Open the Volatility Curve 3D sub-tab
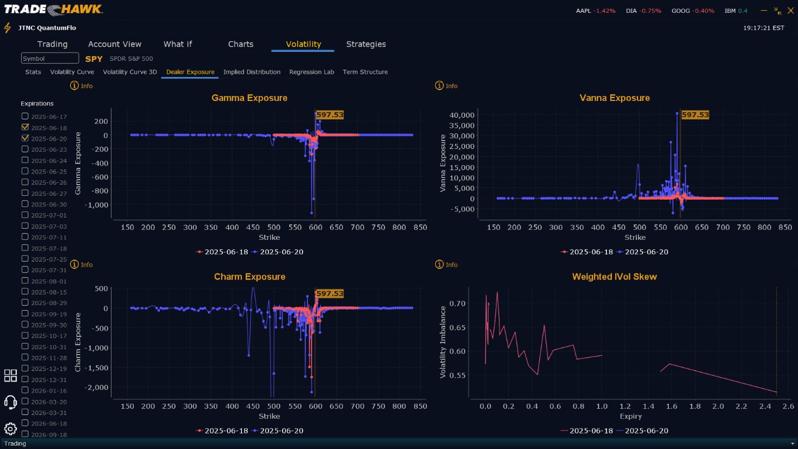 (130, 72)
